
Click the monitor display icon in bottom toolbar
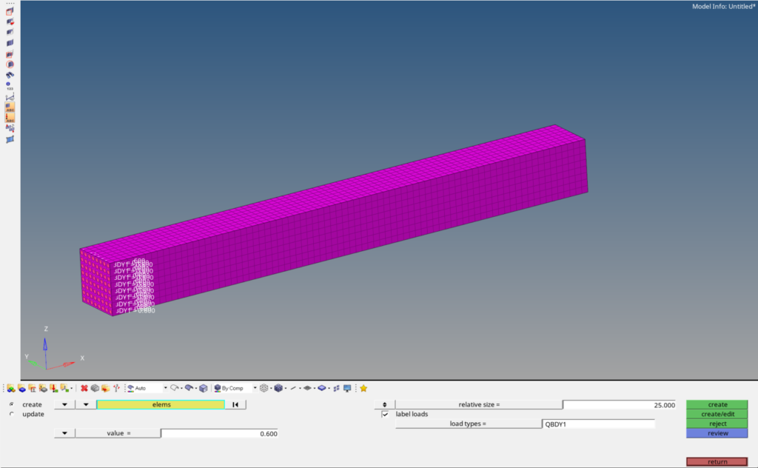pos(347,388)
